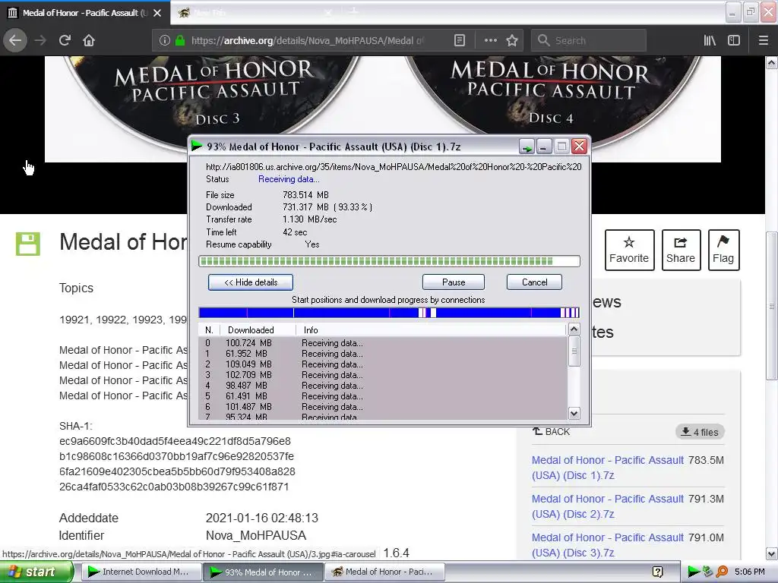Select connection row 4 with 98.487 MB
This screenshot has width=778, height=583.
tap(382, 386)
